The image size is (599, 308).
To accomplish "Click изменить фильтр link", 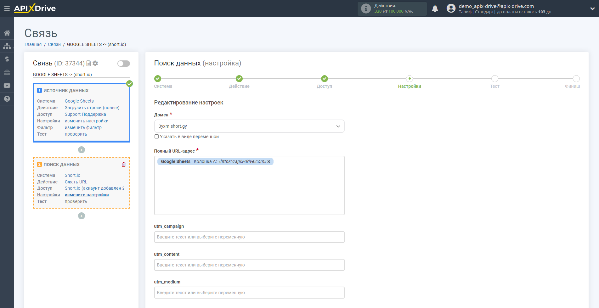I will click(x=83, y=127).
